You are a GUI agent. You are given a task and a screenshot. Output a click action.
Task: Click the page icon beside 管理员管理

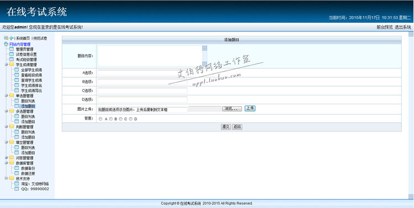(12, 49)
